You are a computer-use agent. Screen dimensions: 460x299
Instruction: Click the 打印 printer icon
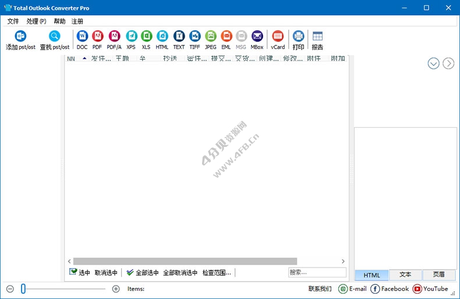point(298,36)
